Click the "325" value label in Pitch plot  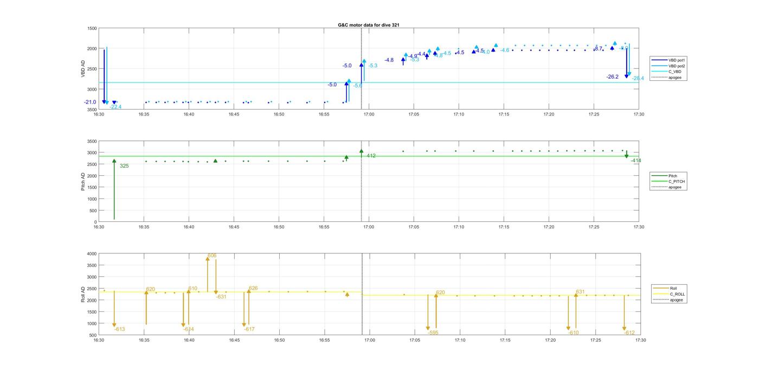[x=124, y=166]
